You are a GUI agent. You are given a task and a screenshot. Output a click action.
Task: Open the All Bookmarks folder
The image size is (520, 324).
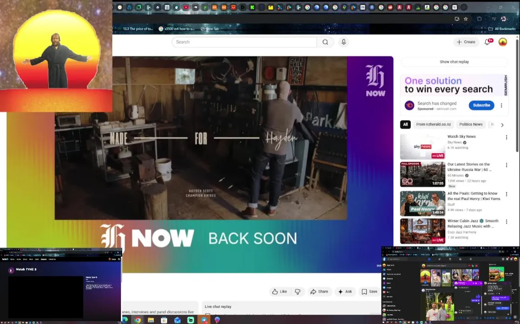point(502,29)
